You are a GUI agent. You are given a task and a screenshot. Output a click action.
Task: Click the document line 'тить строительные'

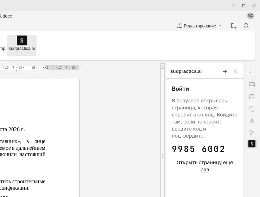tap(22, 182)
